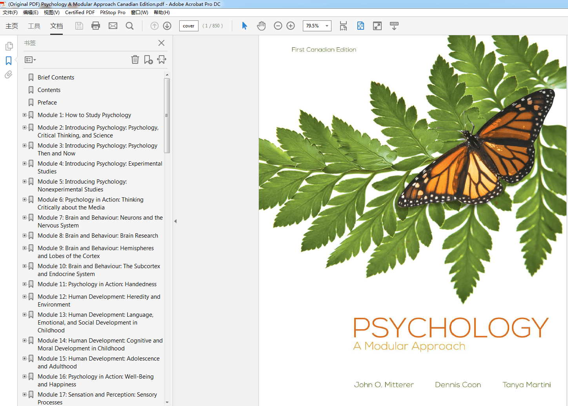
Task: Open the 视图(V) menu
Action: (51, 12)
